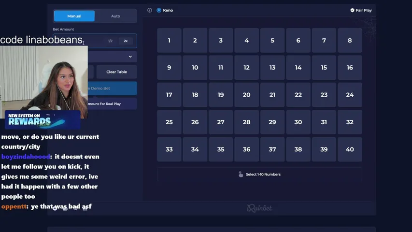Mark number 24 on Keno grid
The width and height of the screenshot is (412, 232).
[x=350, y=95]
